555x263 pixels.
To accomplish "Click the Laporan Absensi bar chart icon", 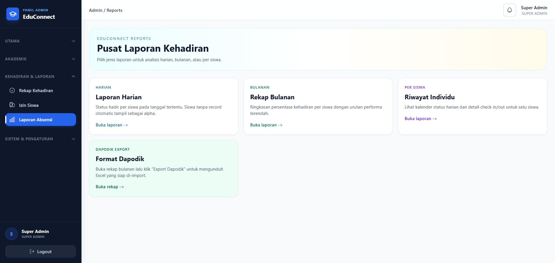I will [12, 120].
